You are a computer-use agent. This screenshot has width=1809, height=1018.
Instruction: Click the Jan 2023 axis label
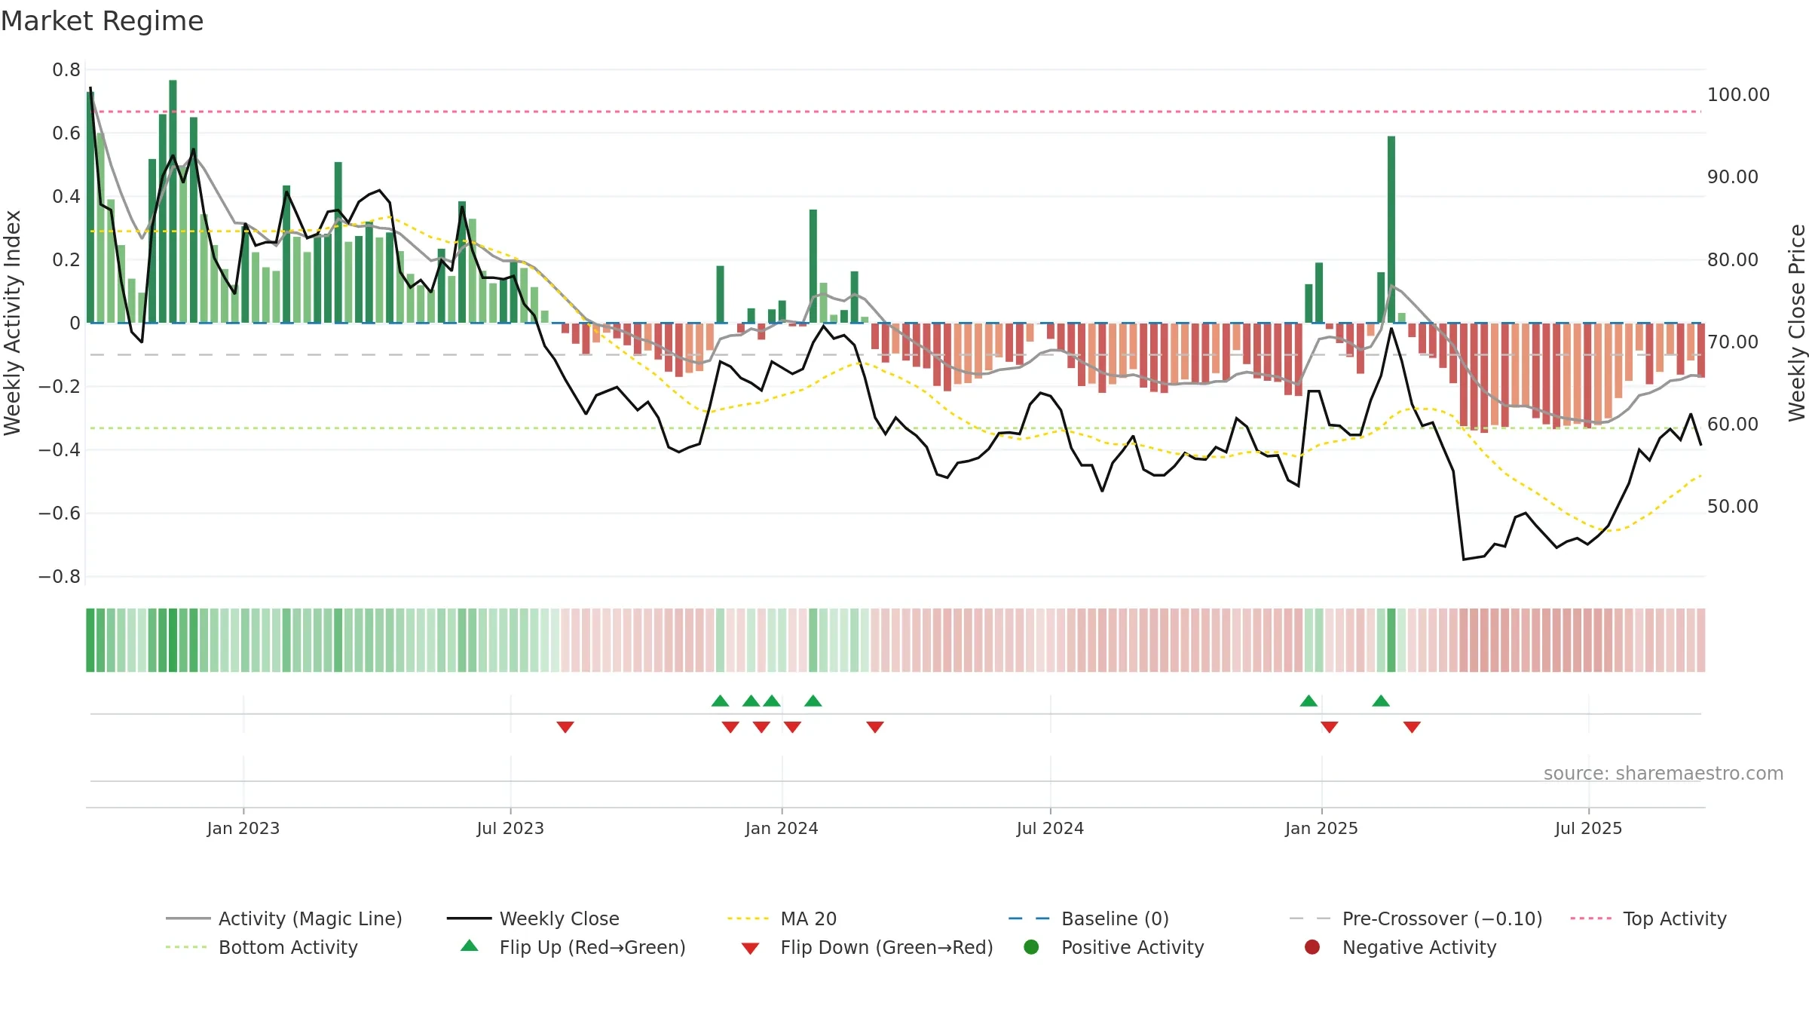(x=243, y=828)
